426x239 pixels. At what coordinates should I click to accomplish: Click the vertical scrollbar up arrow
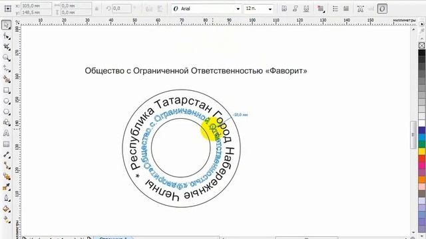pos(413,29)
